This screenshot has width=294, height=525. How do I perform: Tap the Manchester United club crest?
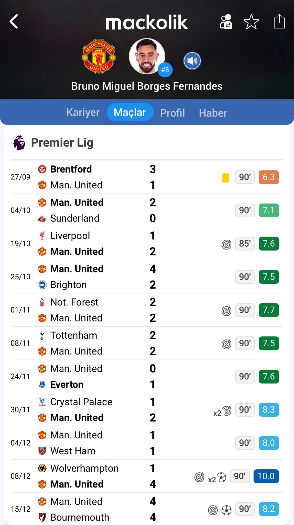click(x=99, y=56)
